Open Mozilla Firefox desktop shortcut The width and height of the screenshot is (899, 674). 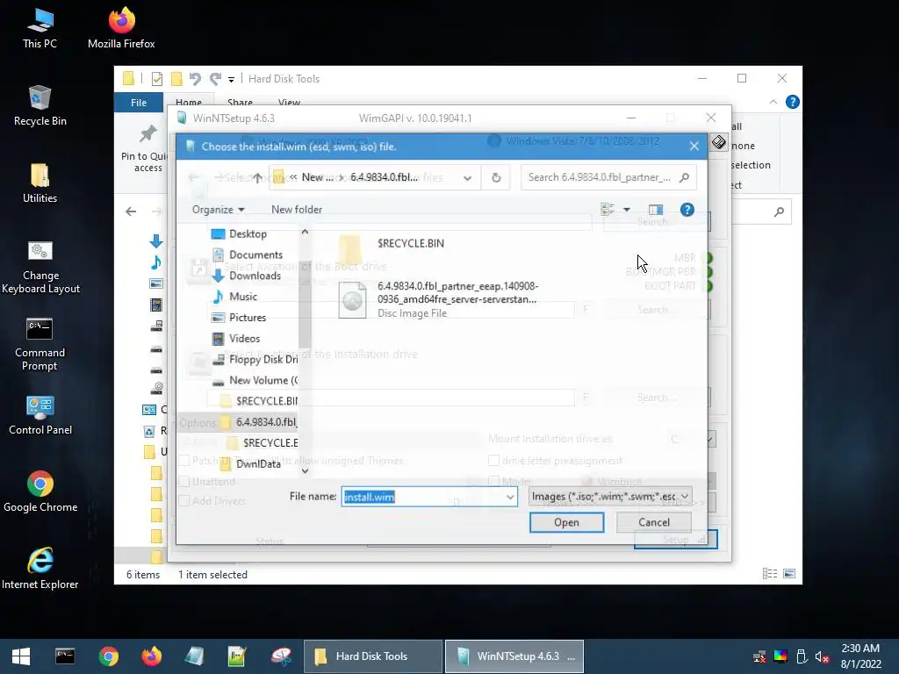coord(121,29)
